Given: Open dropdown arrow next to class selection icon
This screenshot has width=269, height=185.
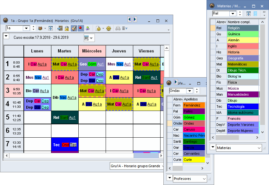Looking at the screenshot, I should coord(45,28).
